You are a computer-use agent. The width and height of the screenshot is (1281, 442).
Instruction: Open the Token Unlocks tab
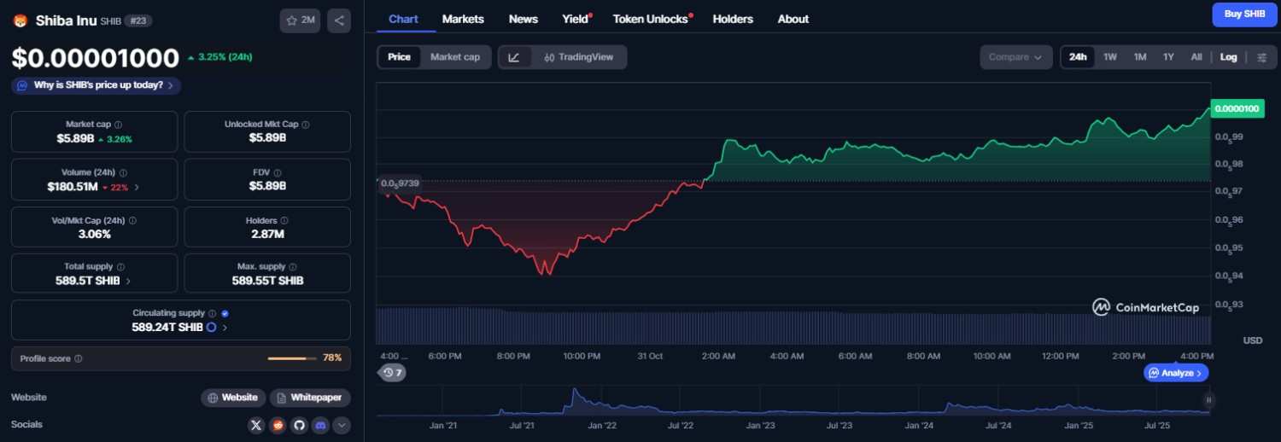(652, 19)
